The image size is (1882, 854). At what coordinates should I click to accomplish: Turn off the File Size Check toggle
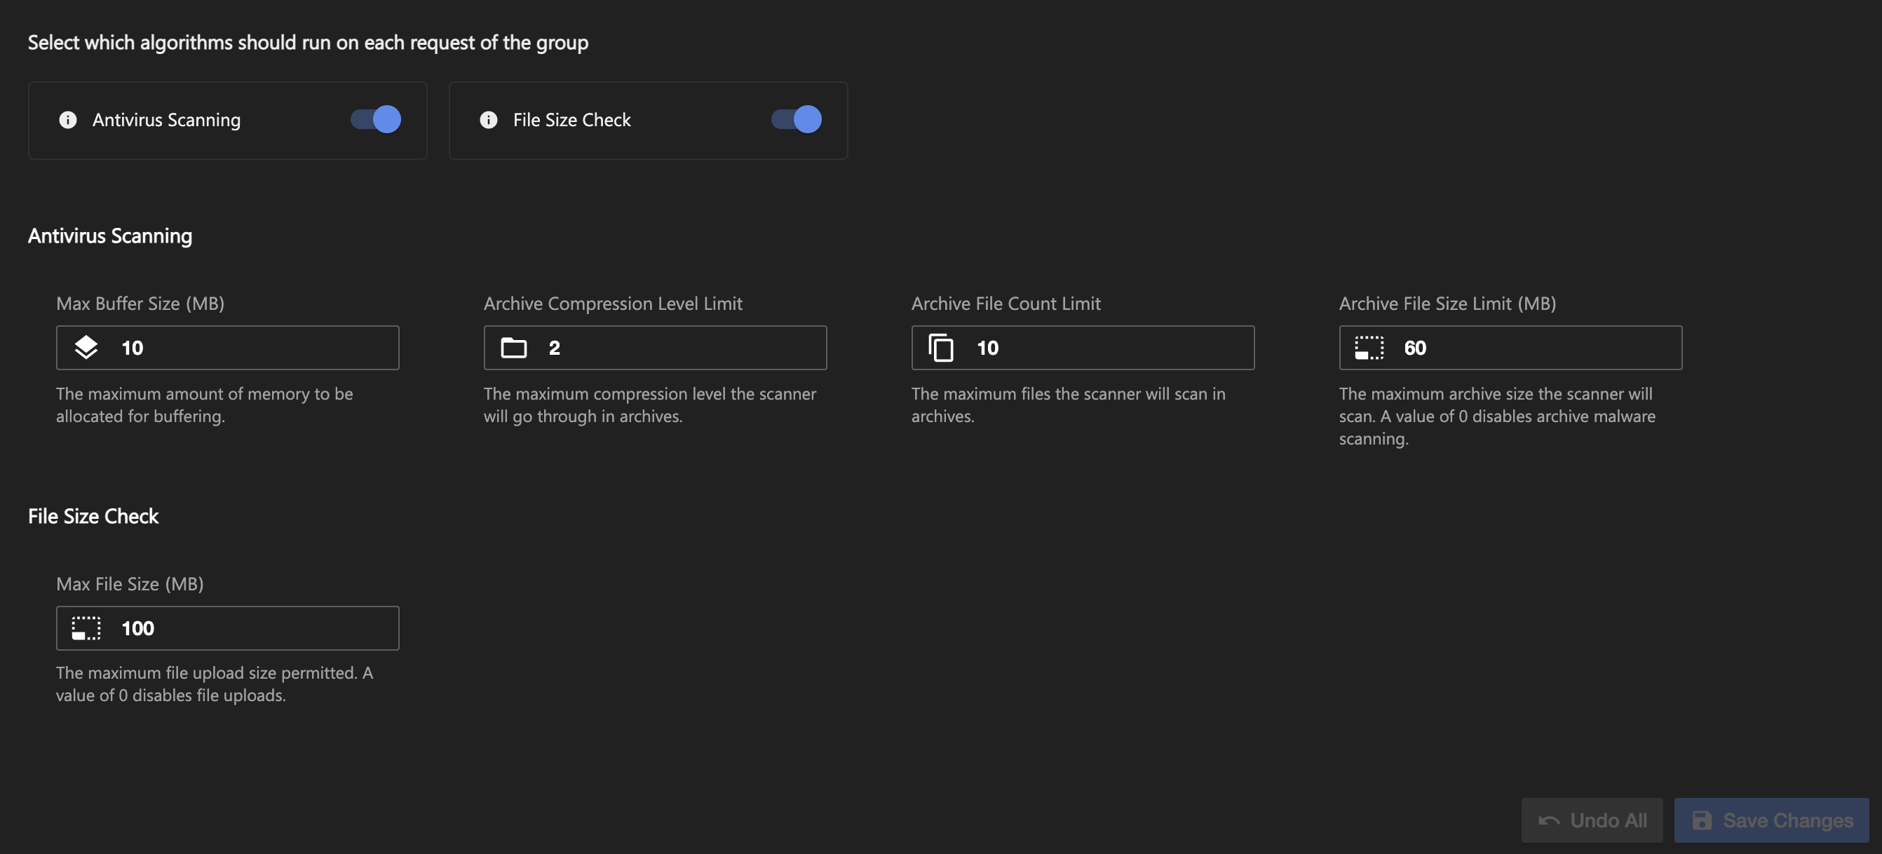click(x=797, y=120)
